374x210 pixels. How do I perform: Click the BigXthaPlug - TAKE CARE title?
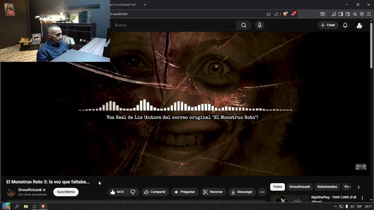pyautogui.click(x=334, y=199)
